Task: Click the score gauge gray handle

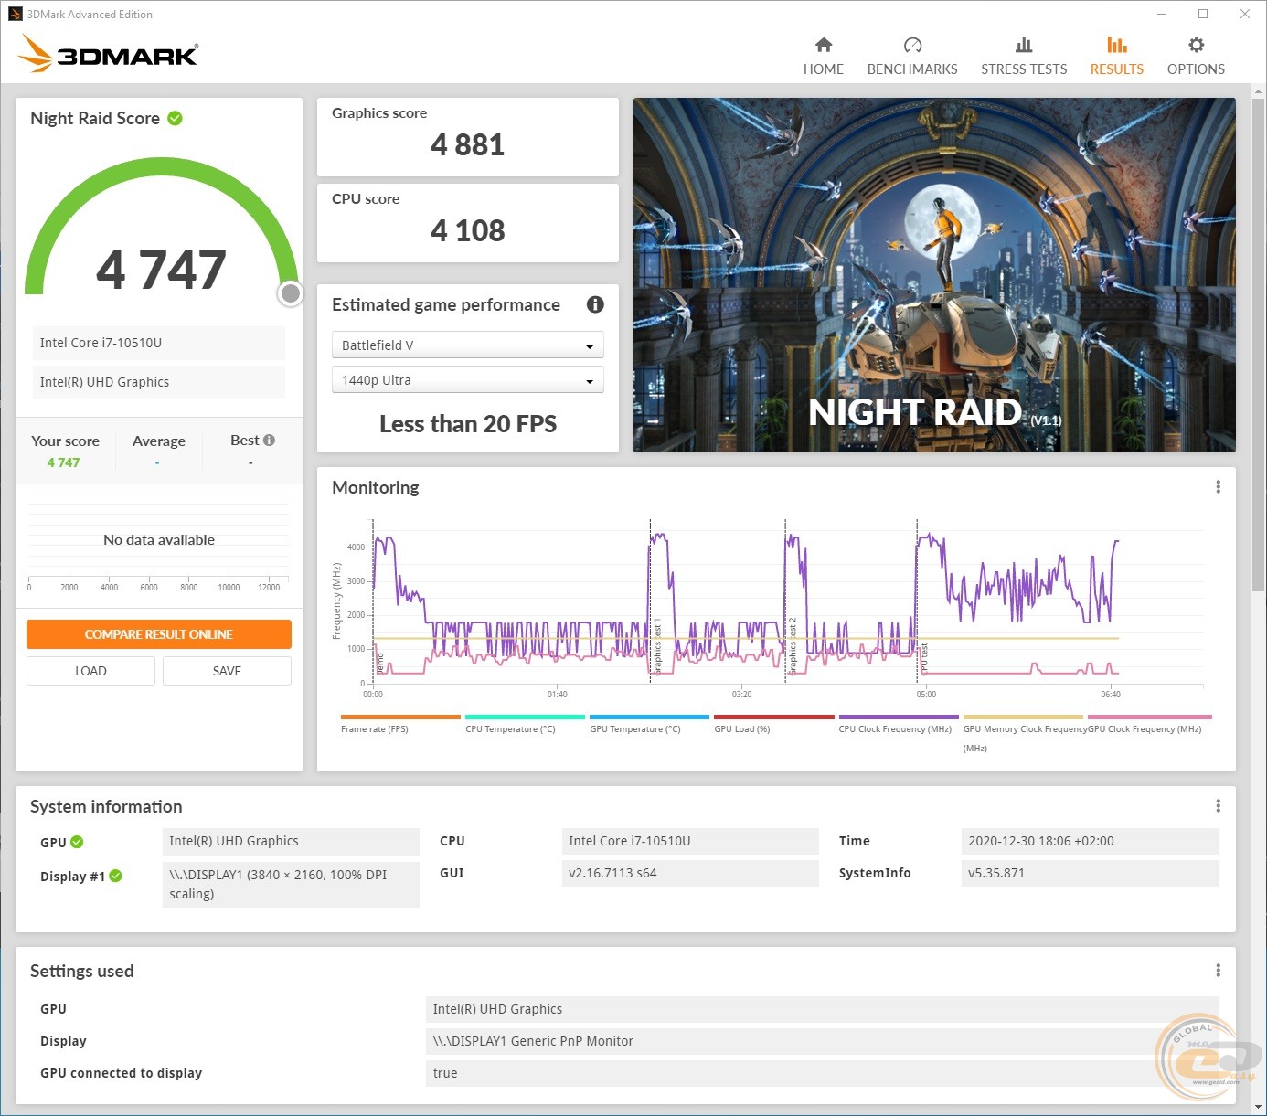Action: click(291, 292)
